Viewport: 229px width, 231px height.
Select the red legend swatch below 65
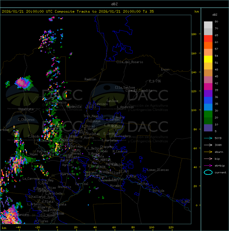pyautogui.click(x=208, y=39)
